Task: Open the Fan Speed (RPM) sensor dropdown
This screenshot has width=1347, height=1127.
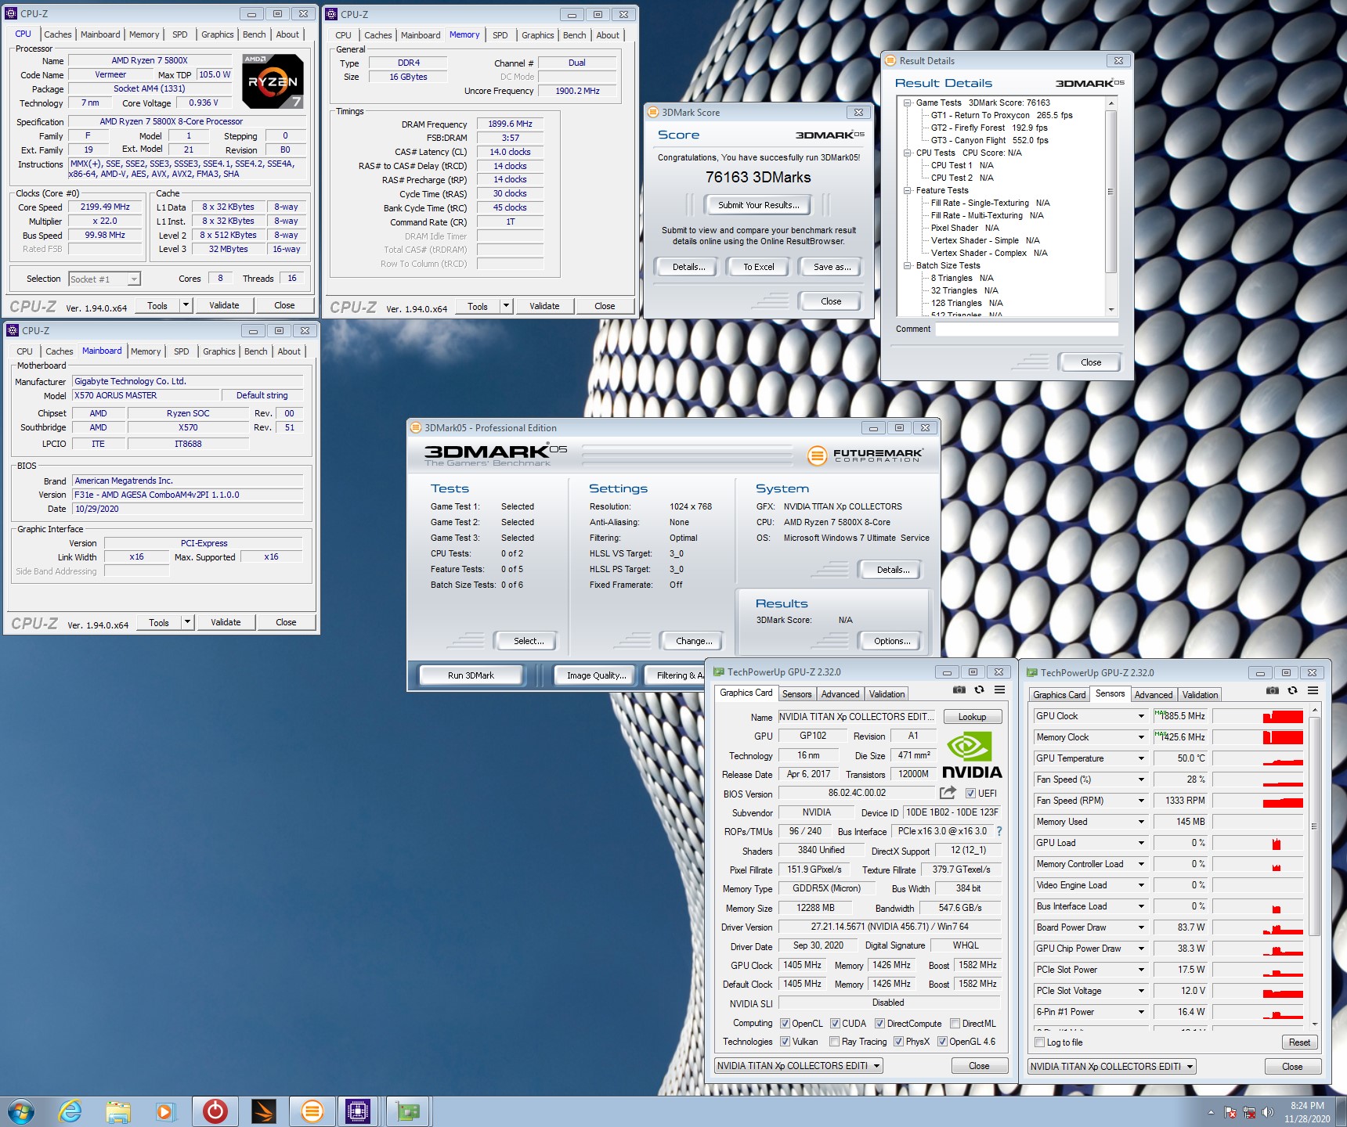Action: point(1141,801)
